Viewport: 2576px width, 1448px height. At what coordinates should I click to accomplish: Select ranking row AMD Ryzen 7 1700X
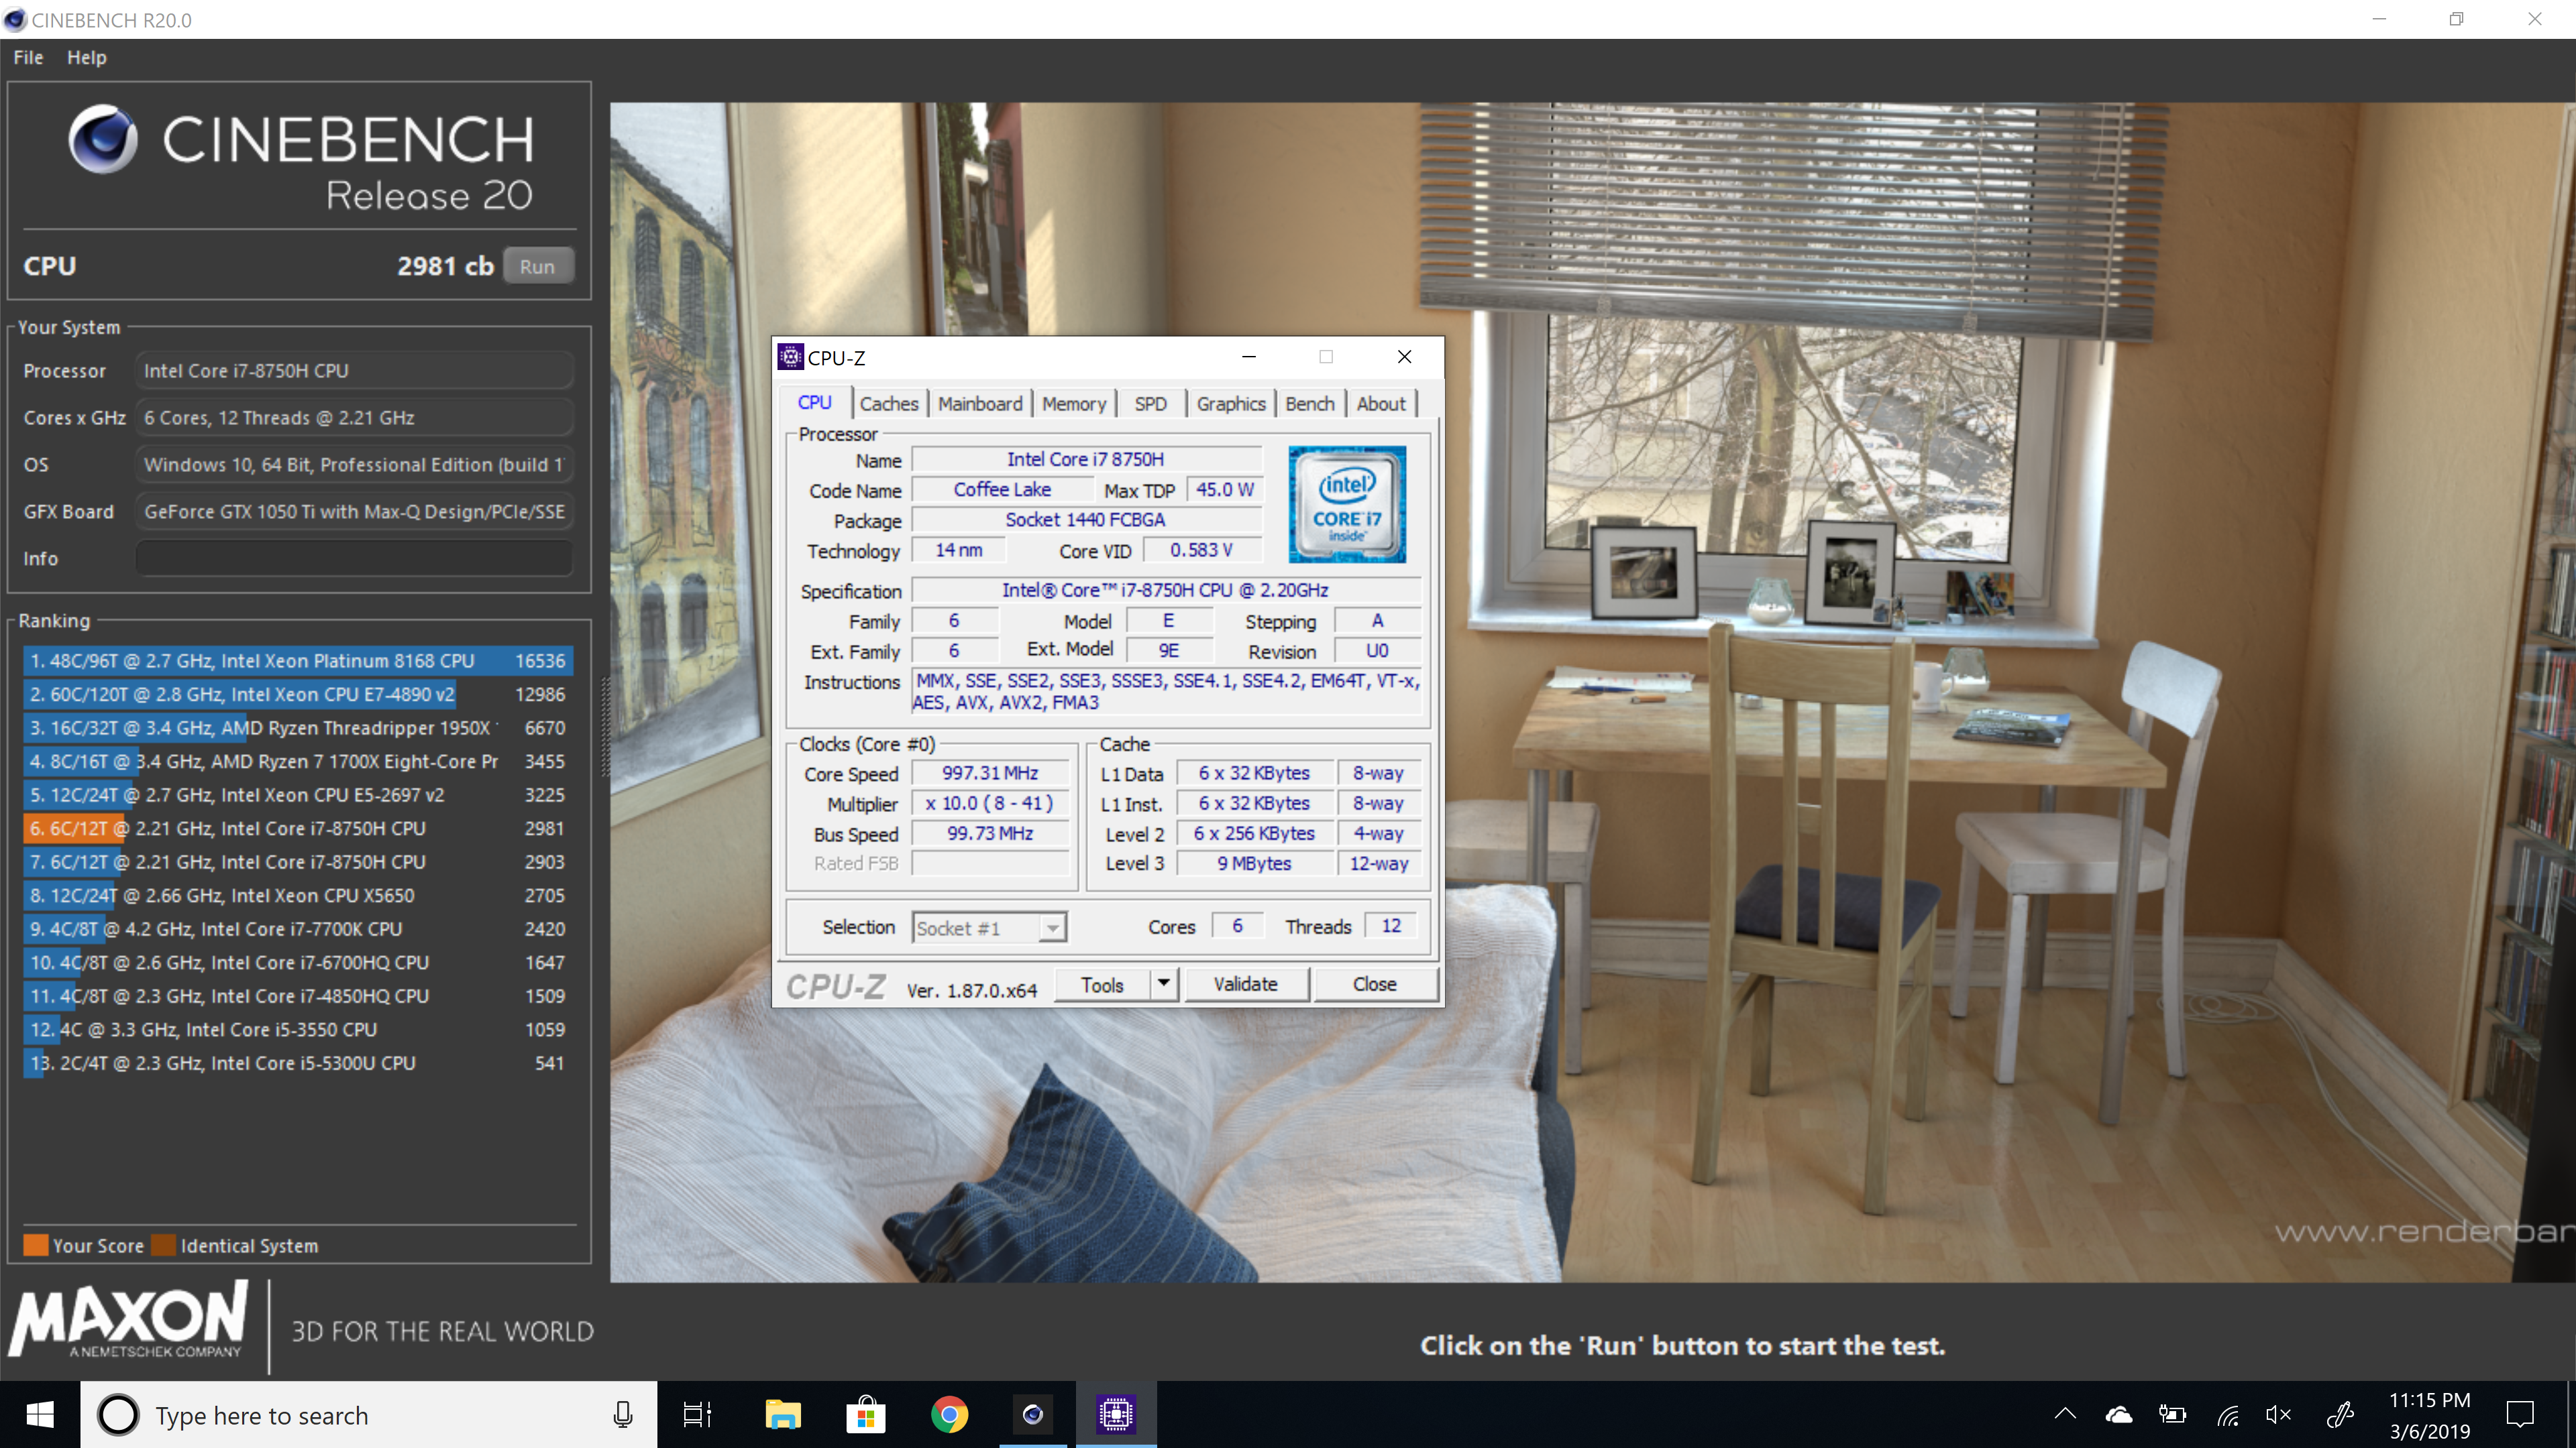(x=298, y=762)
